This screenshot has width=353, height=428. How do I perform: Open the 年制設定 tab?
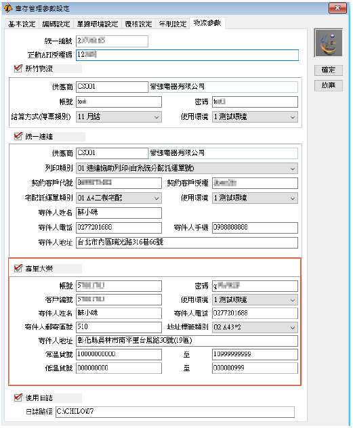[x=173, y=24]
